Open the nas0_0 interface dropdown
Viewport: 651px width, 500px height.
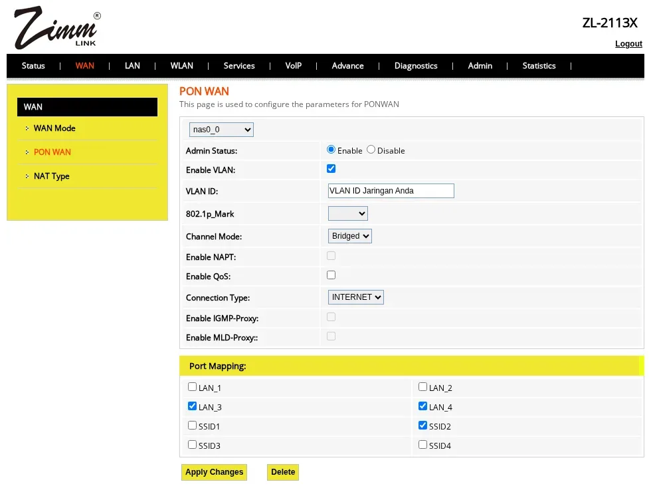[221, 130]
